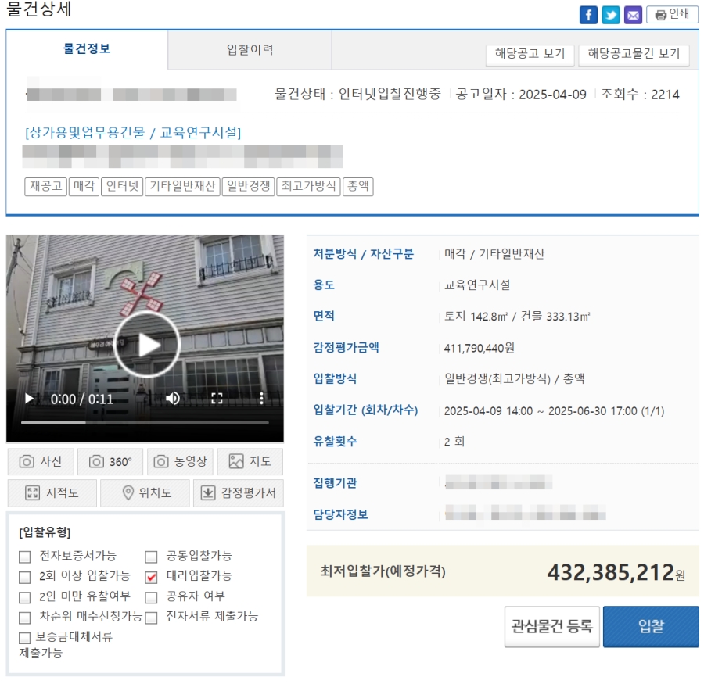The height and width of the screenshot is (684, 704).
Task: Click the 인쇄 print button
Action: (x=672, y=15)
